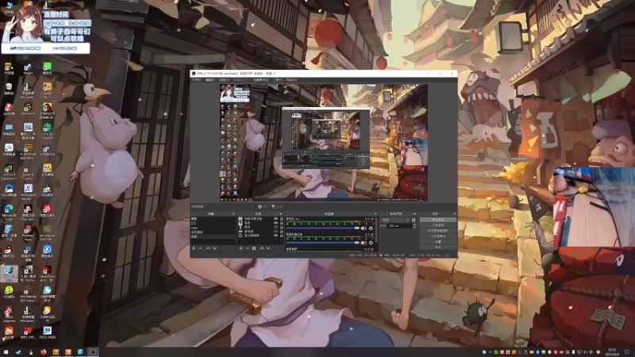Image resolution: width=635 pixels, height=357 pixels.
Task: Click the exit button in the Controls dock
Action: click(438, 247)
